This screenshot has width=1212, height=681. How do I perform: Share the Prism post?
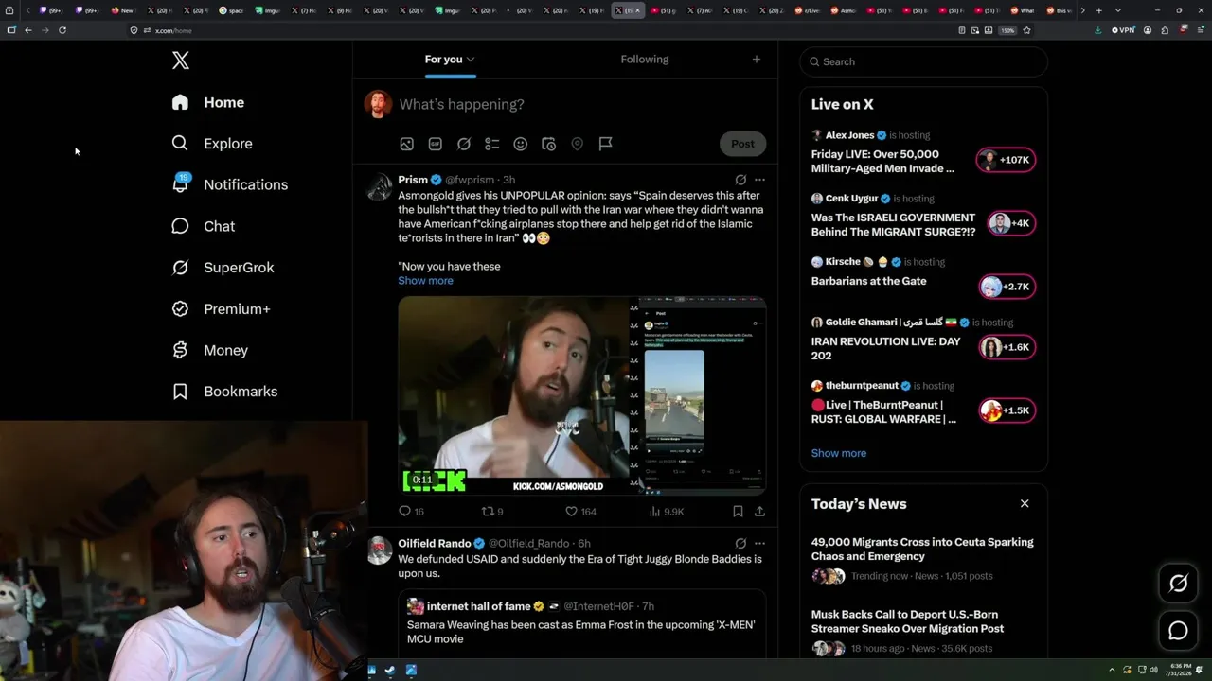(x=759, y=512)
